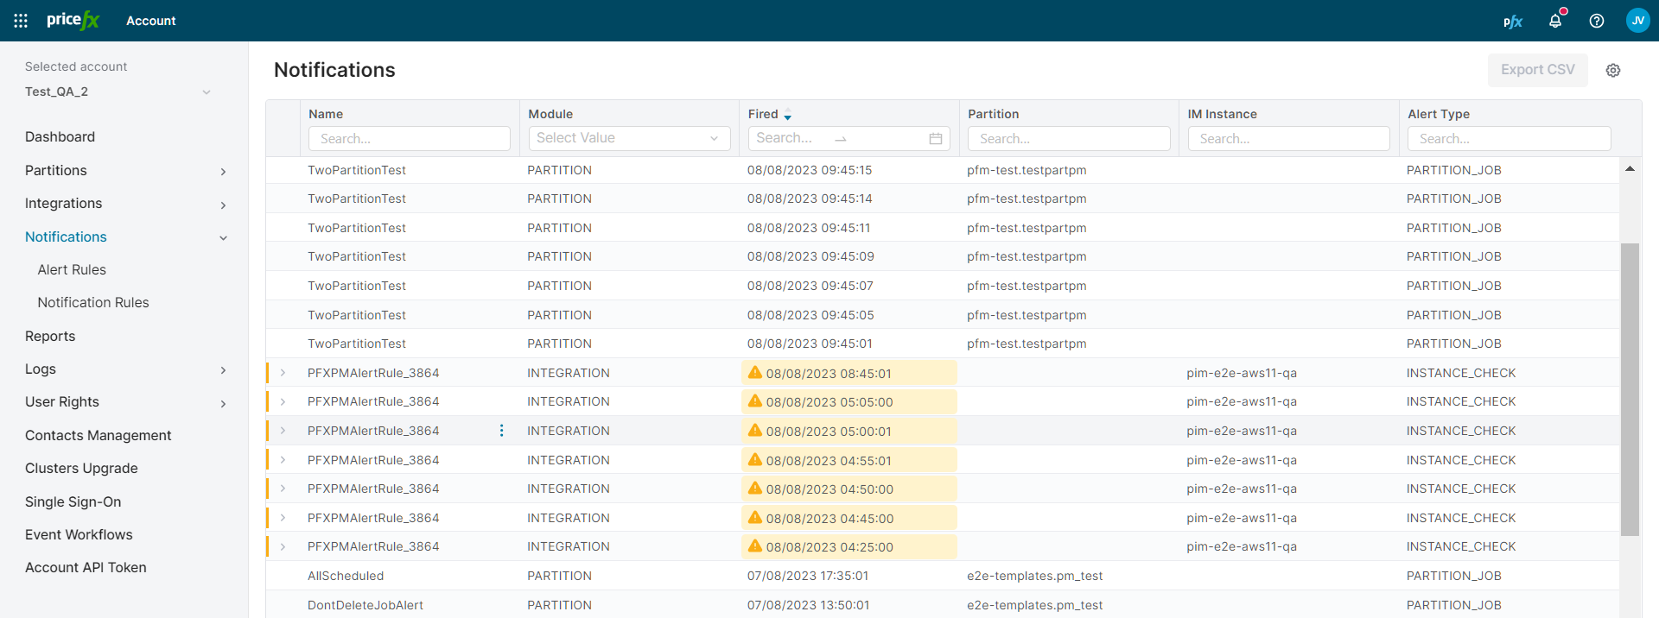Click the Pricefx logo
The width and height of the screenshot is (1659, 618).
73,21
